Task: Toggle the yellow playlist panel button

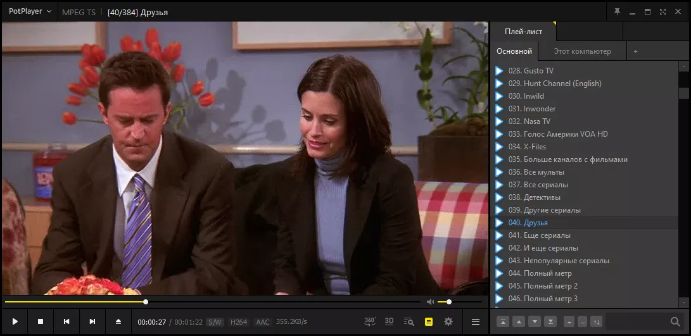Action: (429, 322)
